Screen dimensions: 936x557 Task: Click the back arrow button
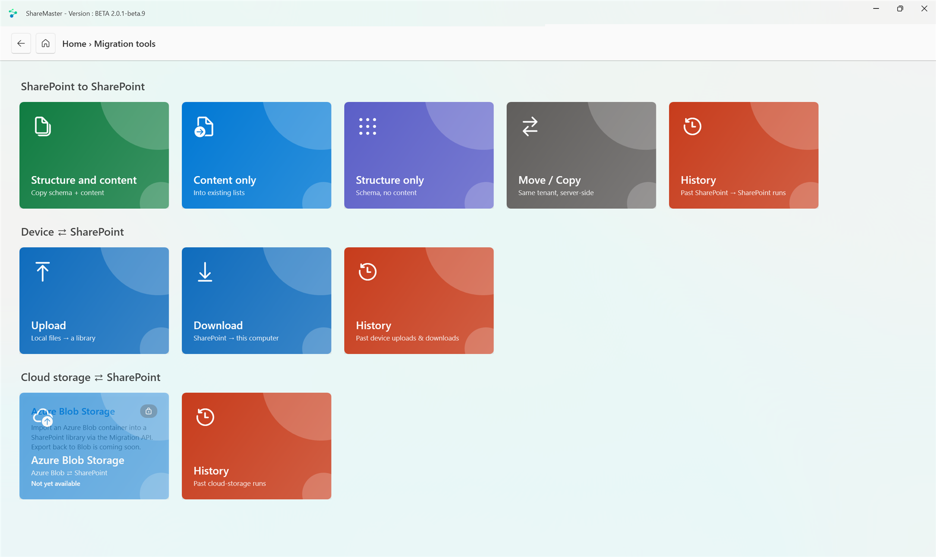(21, 43)
